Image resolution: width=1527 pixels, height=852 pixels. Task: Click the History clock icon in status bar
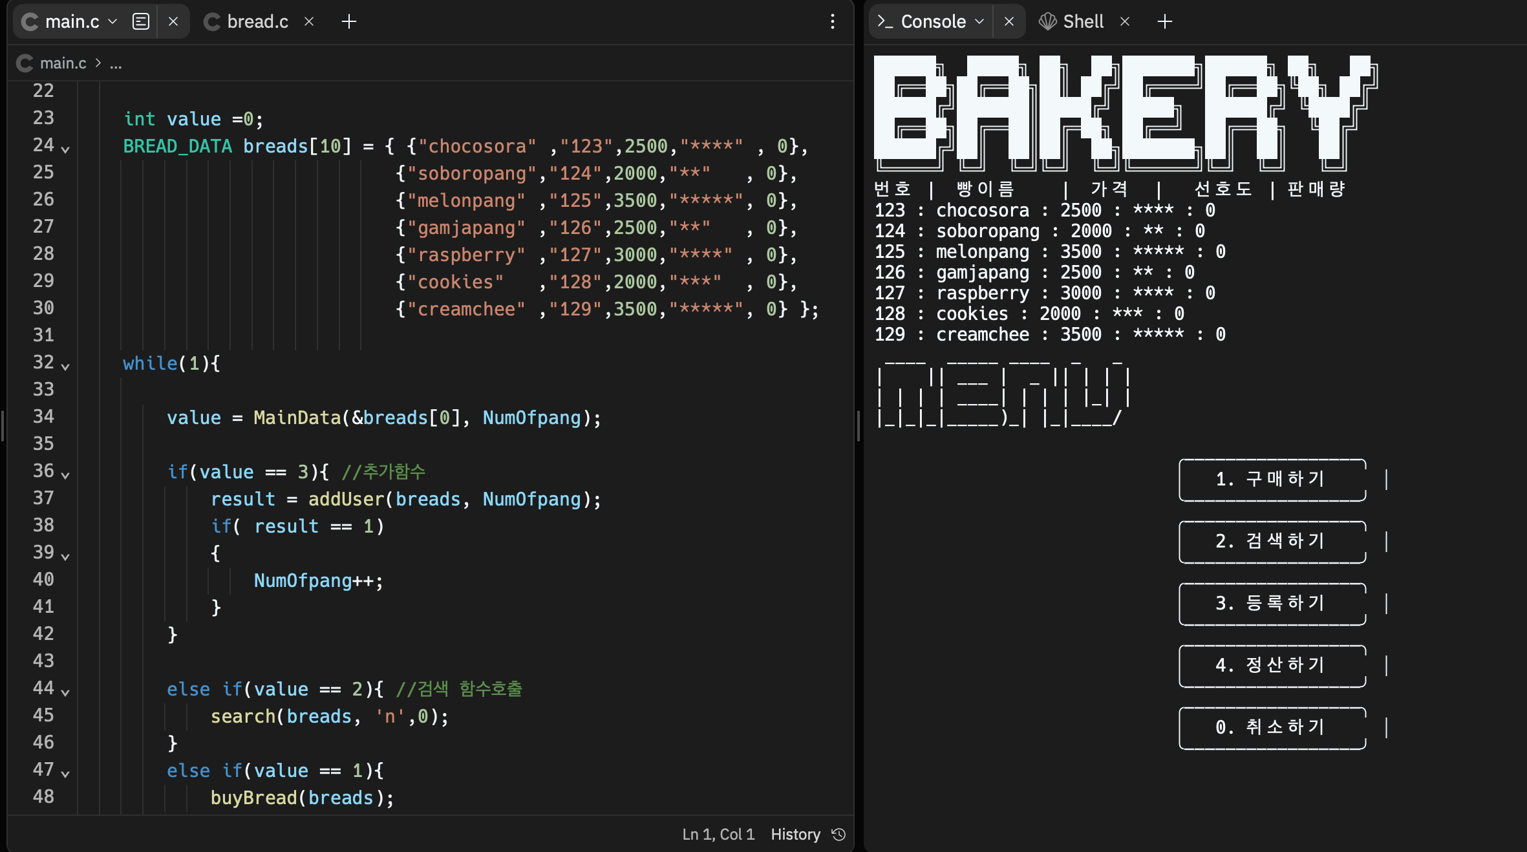[x=839, y=835]
